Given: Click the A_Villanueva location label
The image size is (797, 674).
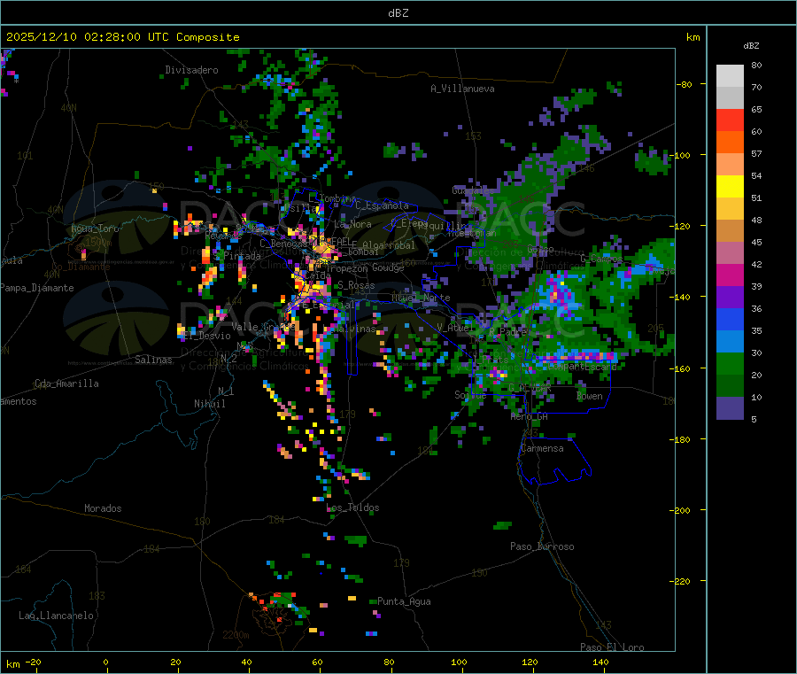Looking at the screenshot, I should click(462, 89).
